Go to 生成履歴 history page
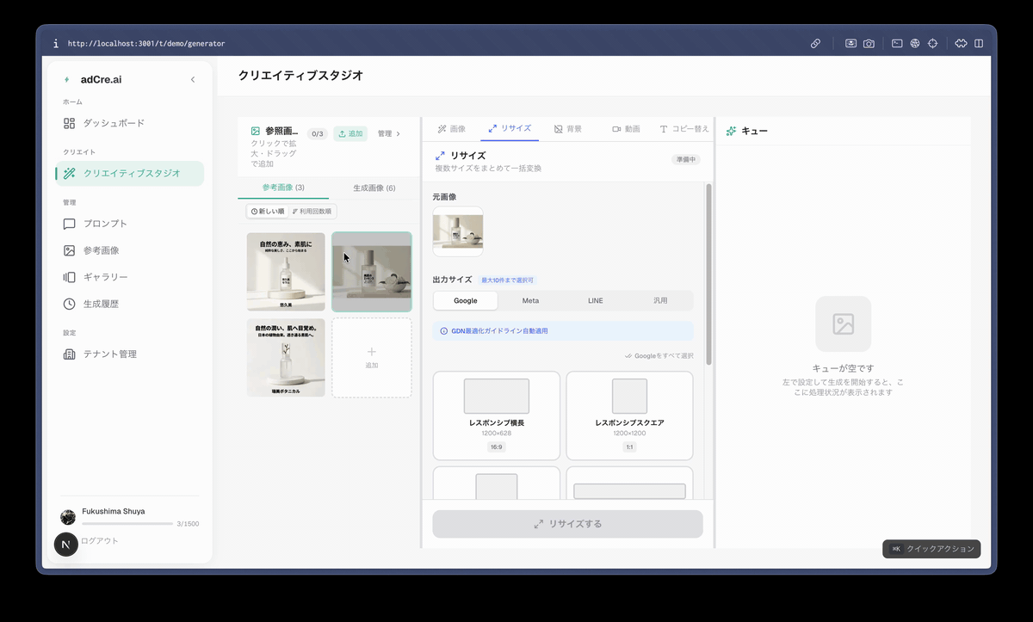This screenshot has width=1033, height=622. (x=101, y=304)
